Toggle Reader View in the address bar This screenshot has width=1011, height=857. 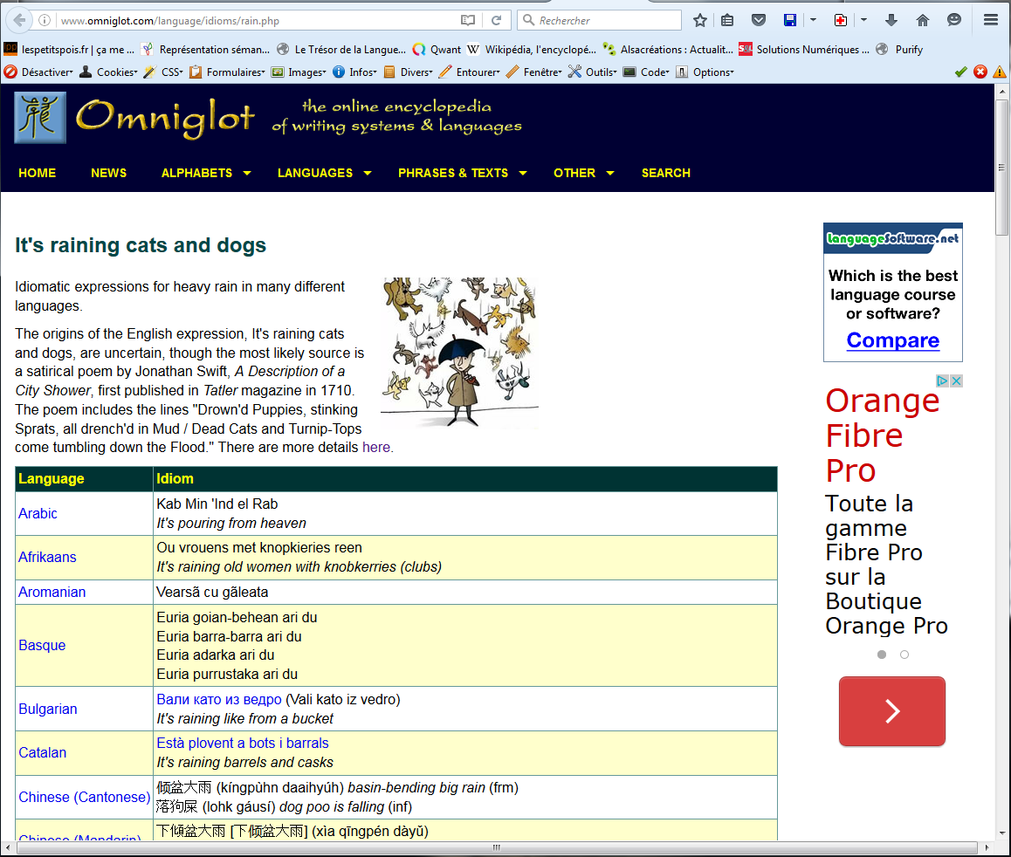point(469,20)
